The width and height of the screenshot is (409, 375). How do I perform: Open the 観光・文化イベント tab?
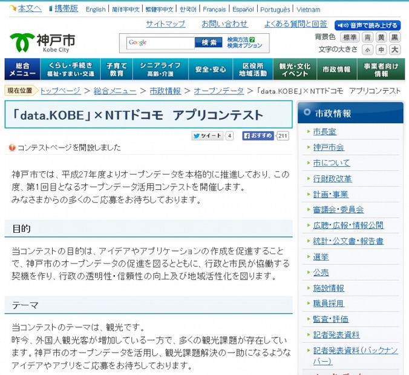pyautogui.click(x=295, y=69)
